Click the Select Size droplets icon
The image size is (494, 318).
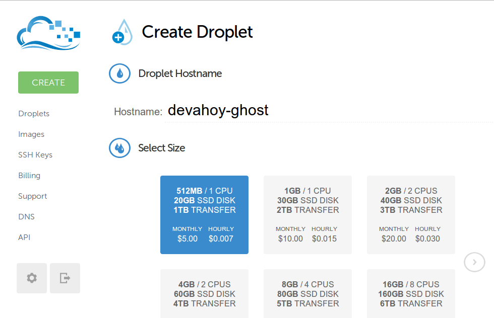coord(120,148)
